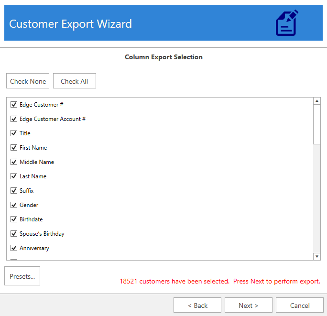This screenshot has height=316, width=327.
Task: Toggle the Spouse's Birthday checkbox
Action: 14,234
